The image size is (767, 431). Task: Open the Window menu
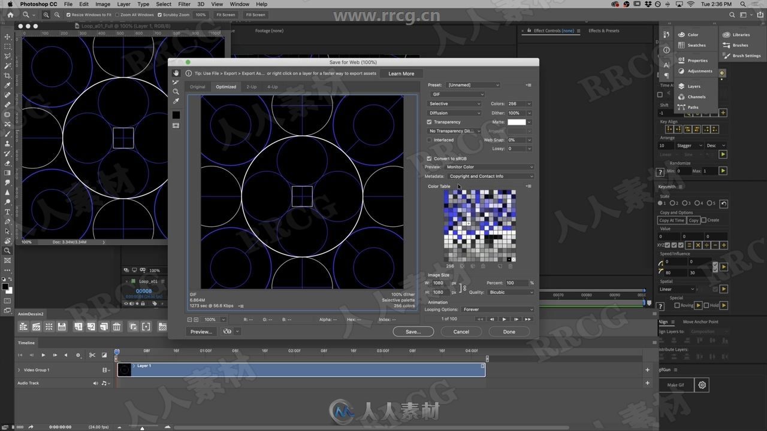coord(240,4)
